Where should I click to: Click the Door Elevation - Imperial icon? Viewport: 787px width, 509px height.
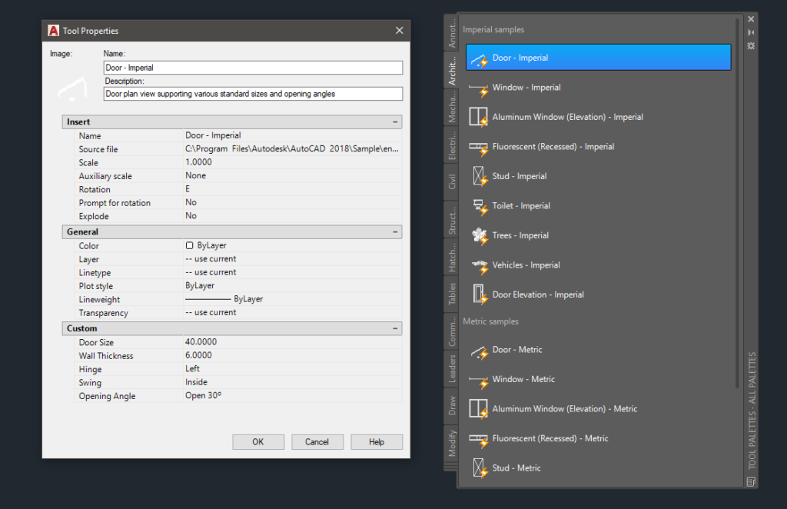point(480,295)
